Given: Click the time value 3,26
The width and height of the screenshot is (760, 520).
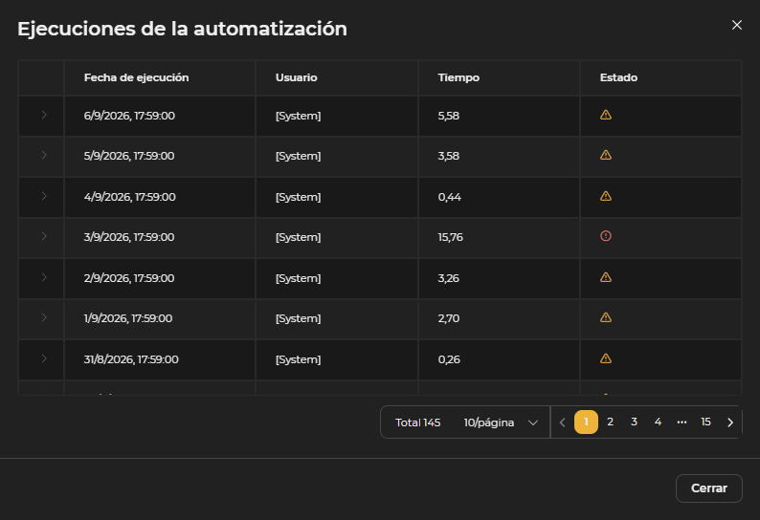Looking at the screenshot, I should (x=448, y=278).
